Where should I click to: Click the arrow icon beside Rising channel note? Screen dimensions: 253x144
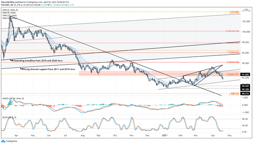coord(22,69)
